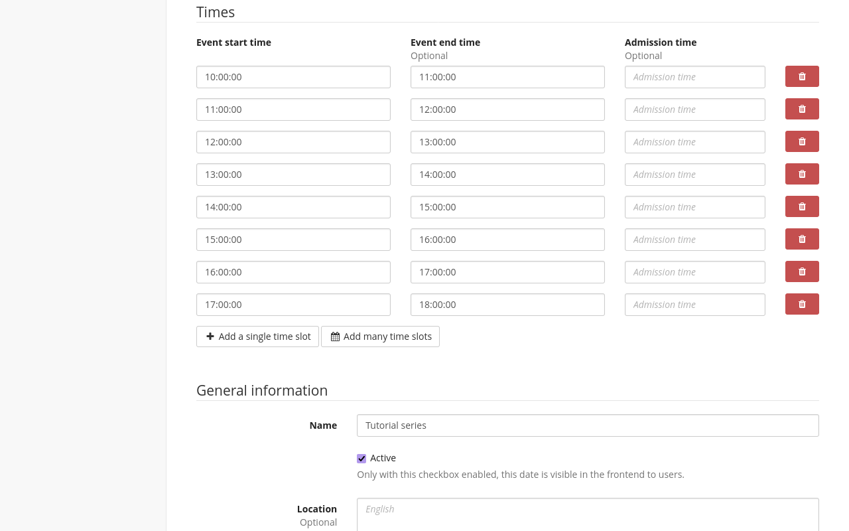Image resolution: width=849 pixels, height=531 pixels.
Task: Edit the Name field containing Tutorial series
Action: pos(587,425)
